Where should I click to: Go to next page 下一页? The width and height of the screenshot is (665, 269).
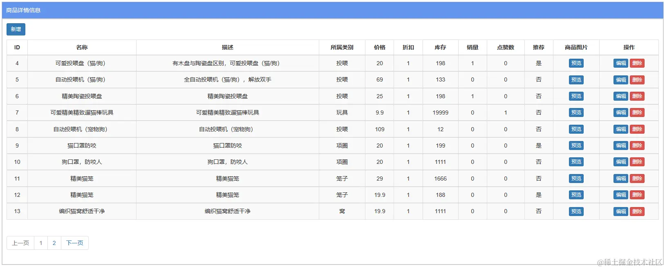(x=75, y=243)
